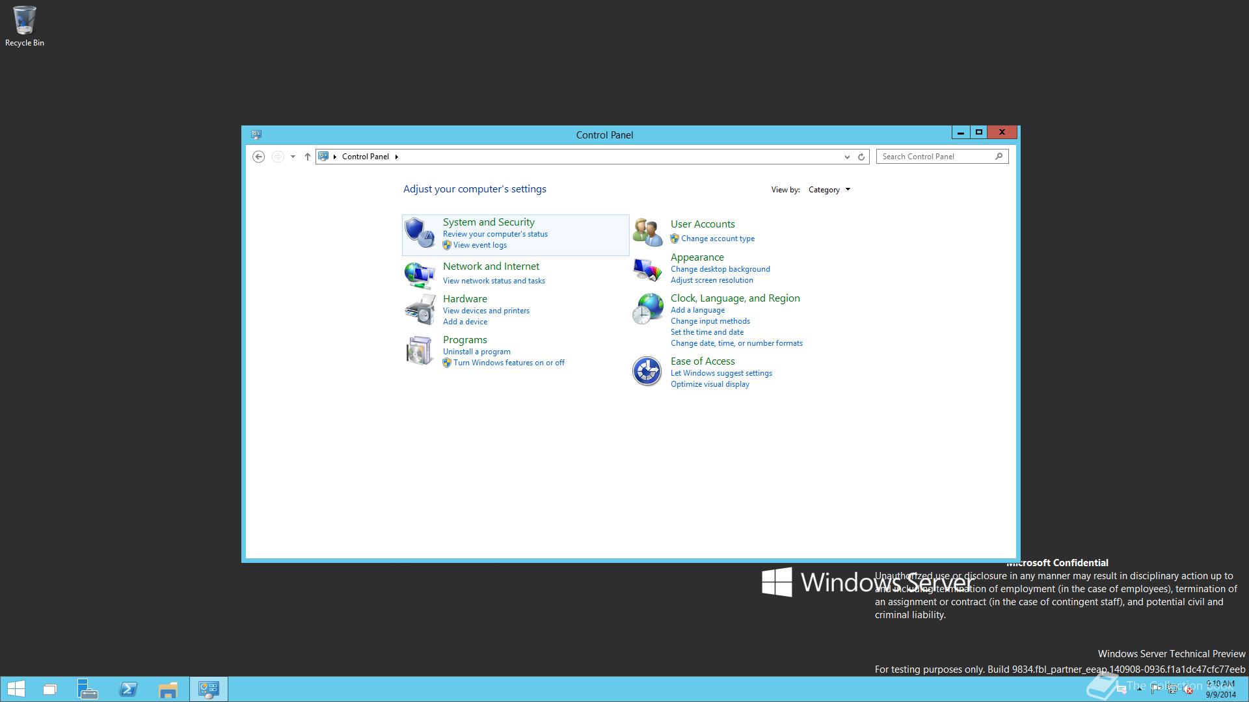
Task: Click the Ease of Access icon
Action: tap(647, 371)
